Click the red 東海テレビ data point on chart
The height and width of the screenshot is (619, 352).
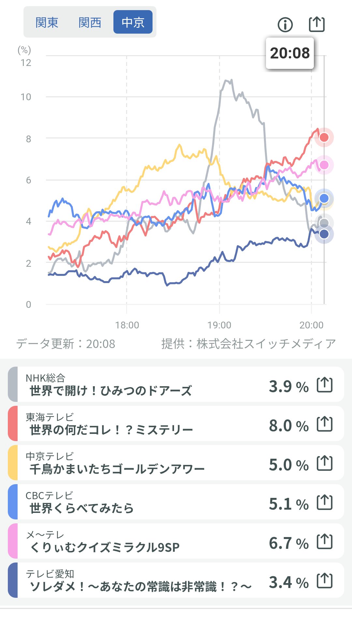[324, 137]
